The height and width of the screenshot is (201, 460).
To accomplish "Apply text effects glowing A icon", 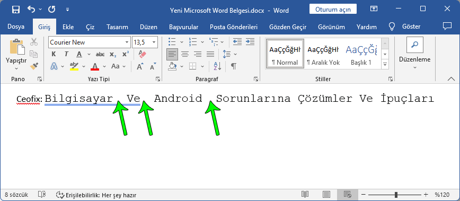I will (54, 66).
